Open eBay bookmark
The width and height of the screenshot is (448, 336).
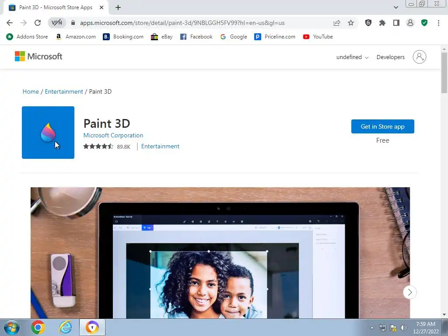pyautogui.click(x=162, y=37)
